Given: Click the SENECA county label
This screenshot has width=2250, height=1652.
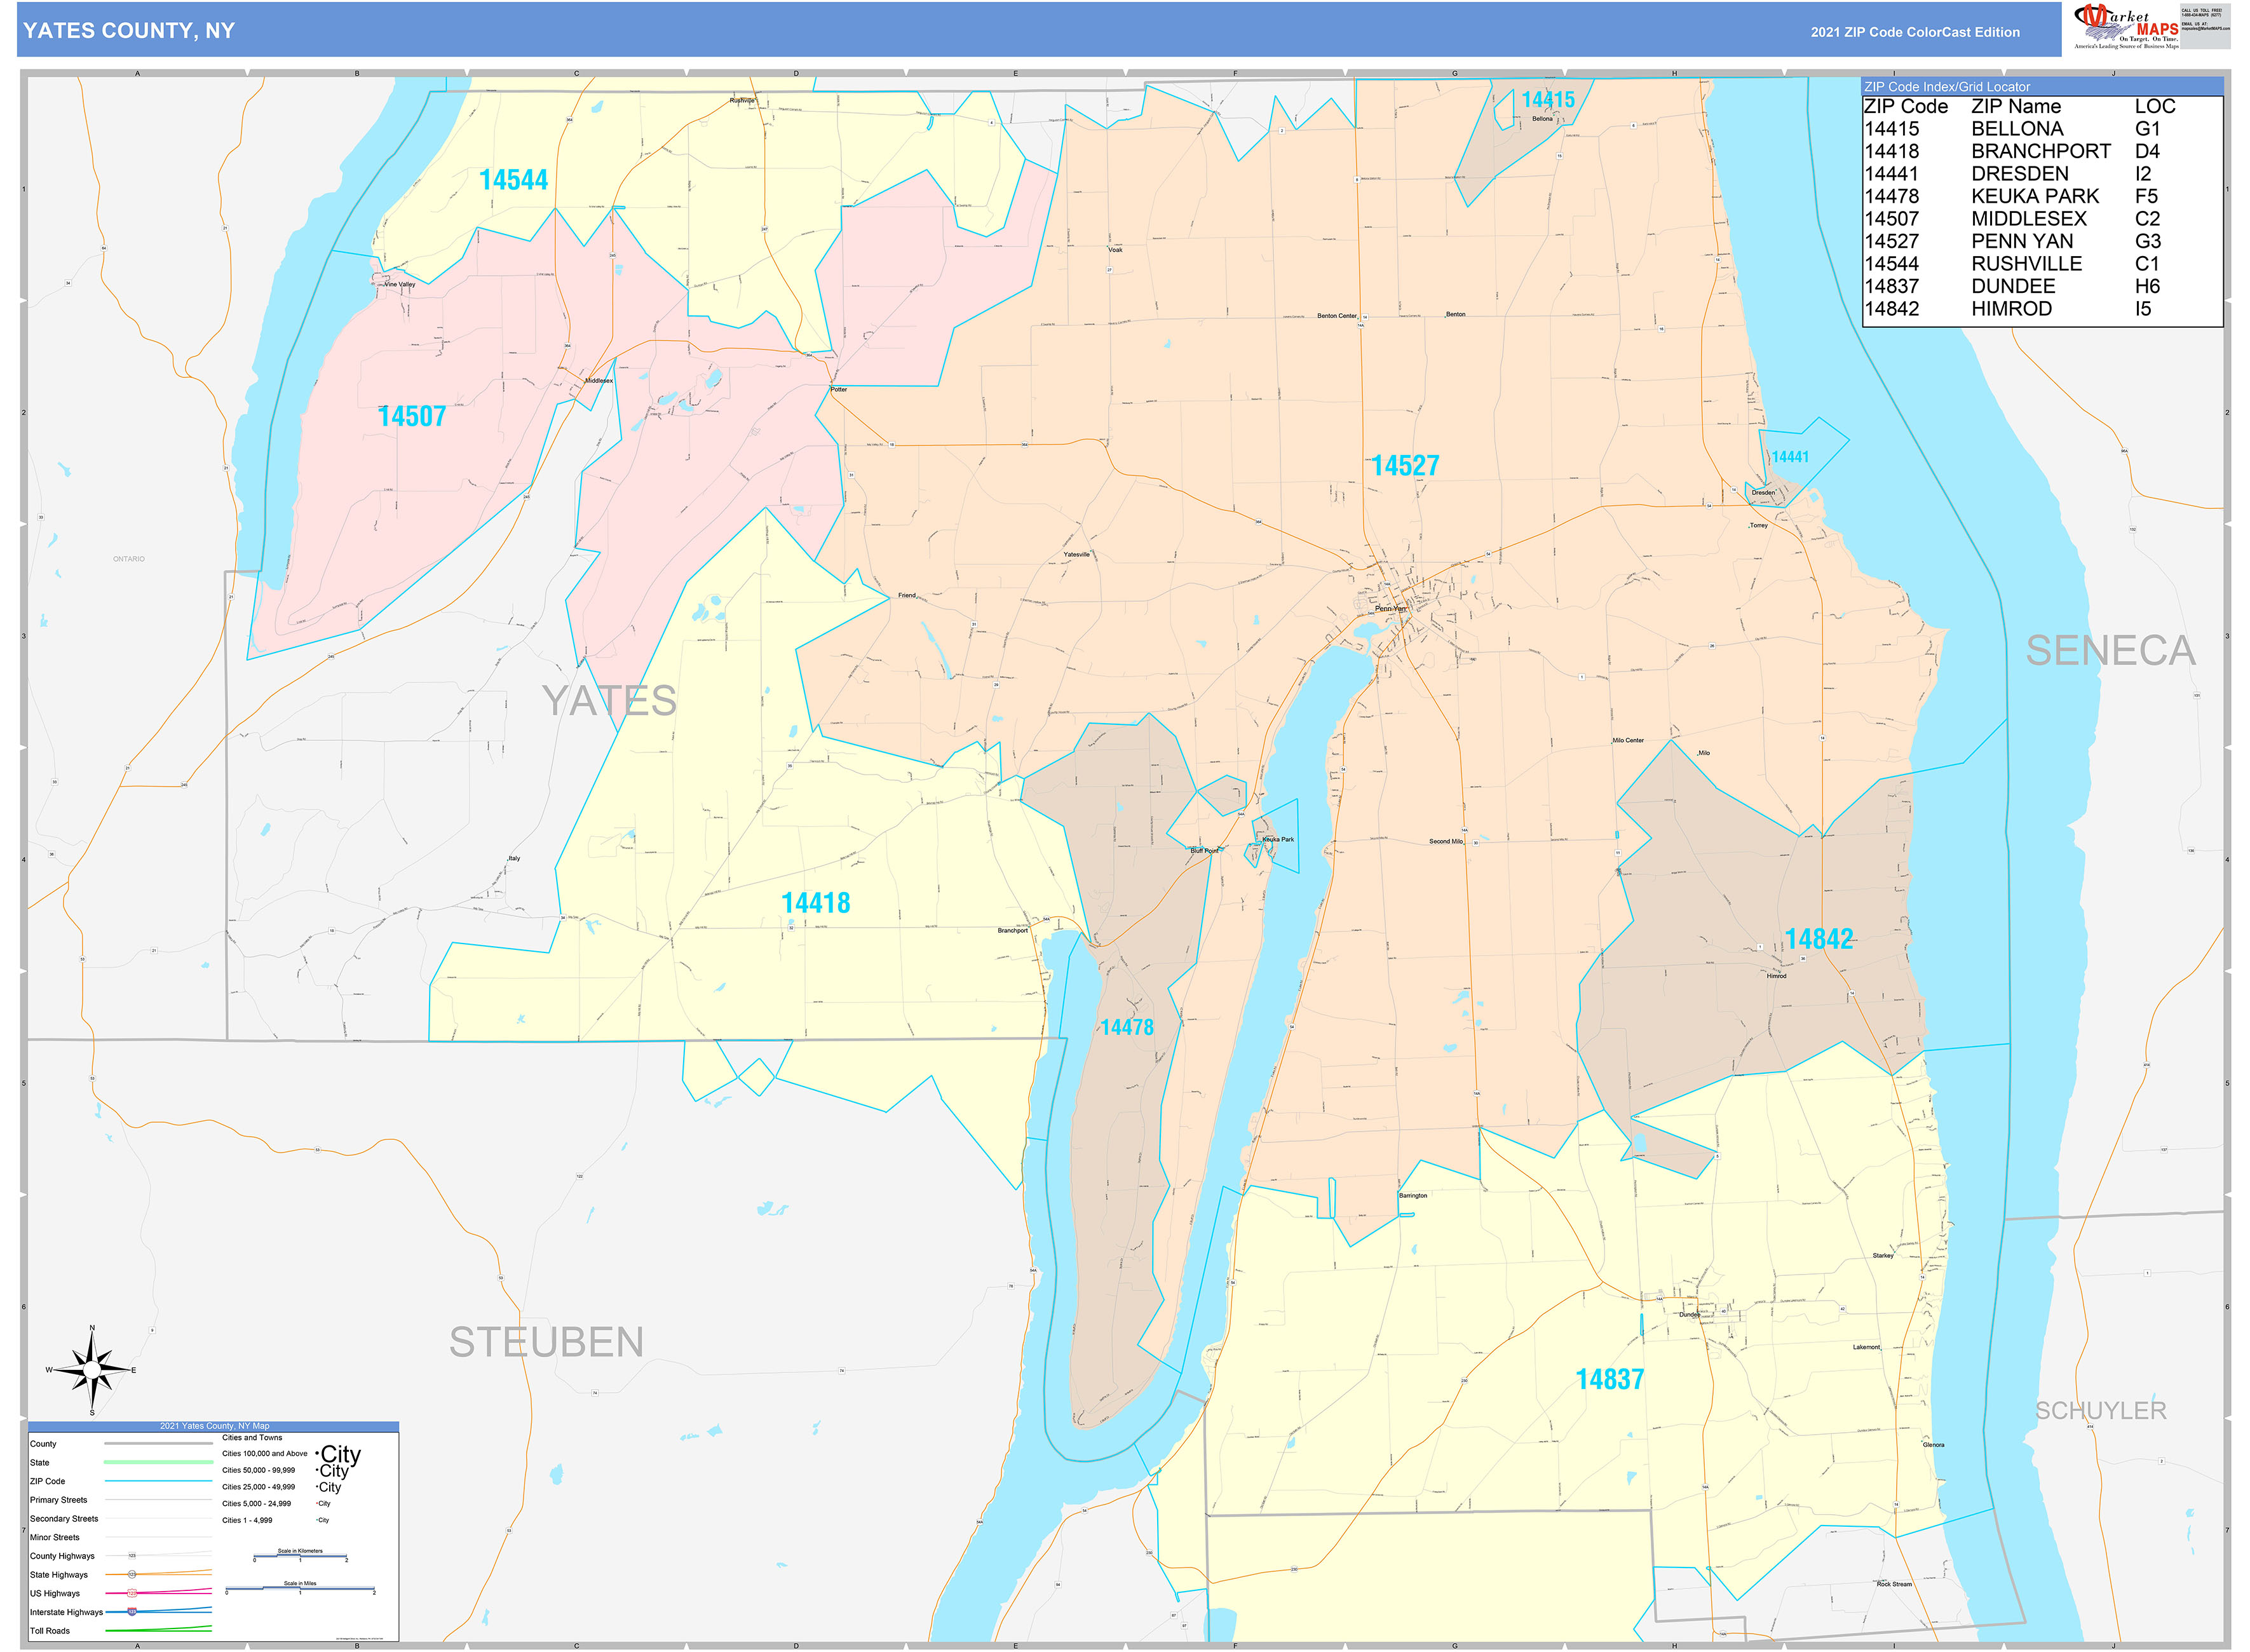Looking at the screenshot, I should point(2110,651).
